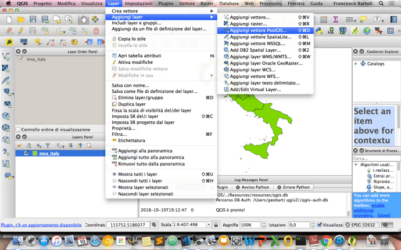
Task: Open the green plug plugin icon
Action: [x=9, y=42]
